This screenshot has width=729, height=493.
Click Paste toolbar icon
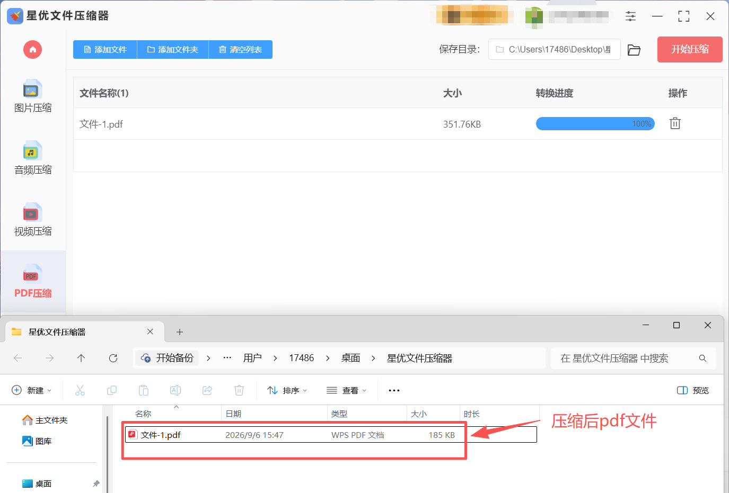144,390
